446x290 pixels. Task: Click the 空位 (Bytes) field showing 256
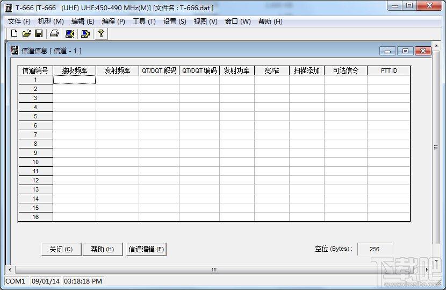[x=375, y=249]
